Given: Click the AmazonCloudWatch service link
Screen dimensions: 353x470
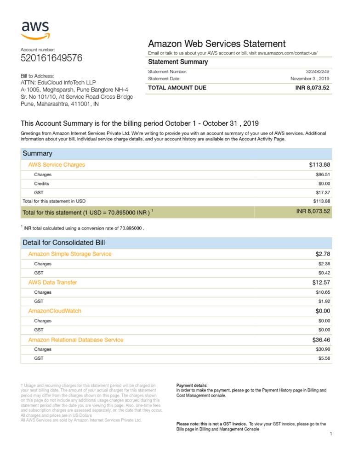Looking at the screenshot, I should click(x=55, y=311).
